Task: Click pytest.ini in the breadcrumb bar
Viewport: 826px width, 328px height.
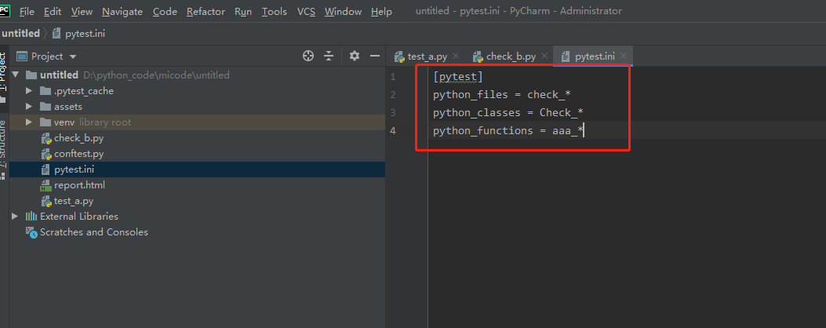Action: (85, 33)
